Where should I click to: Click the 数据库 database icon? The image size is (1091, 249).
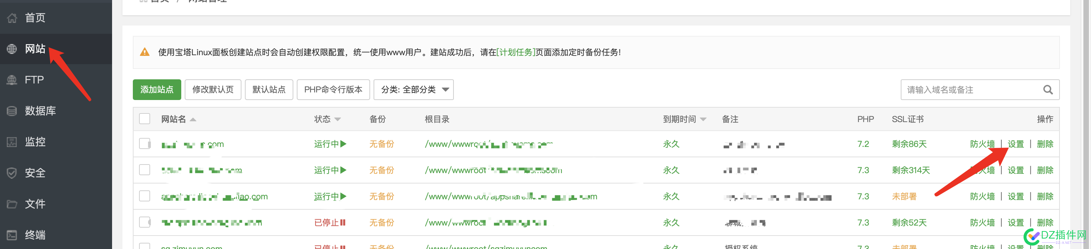[12, 111]
